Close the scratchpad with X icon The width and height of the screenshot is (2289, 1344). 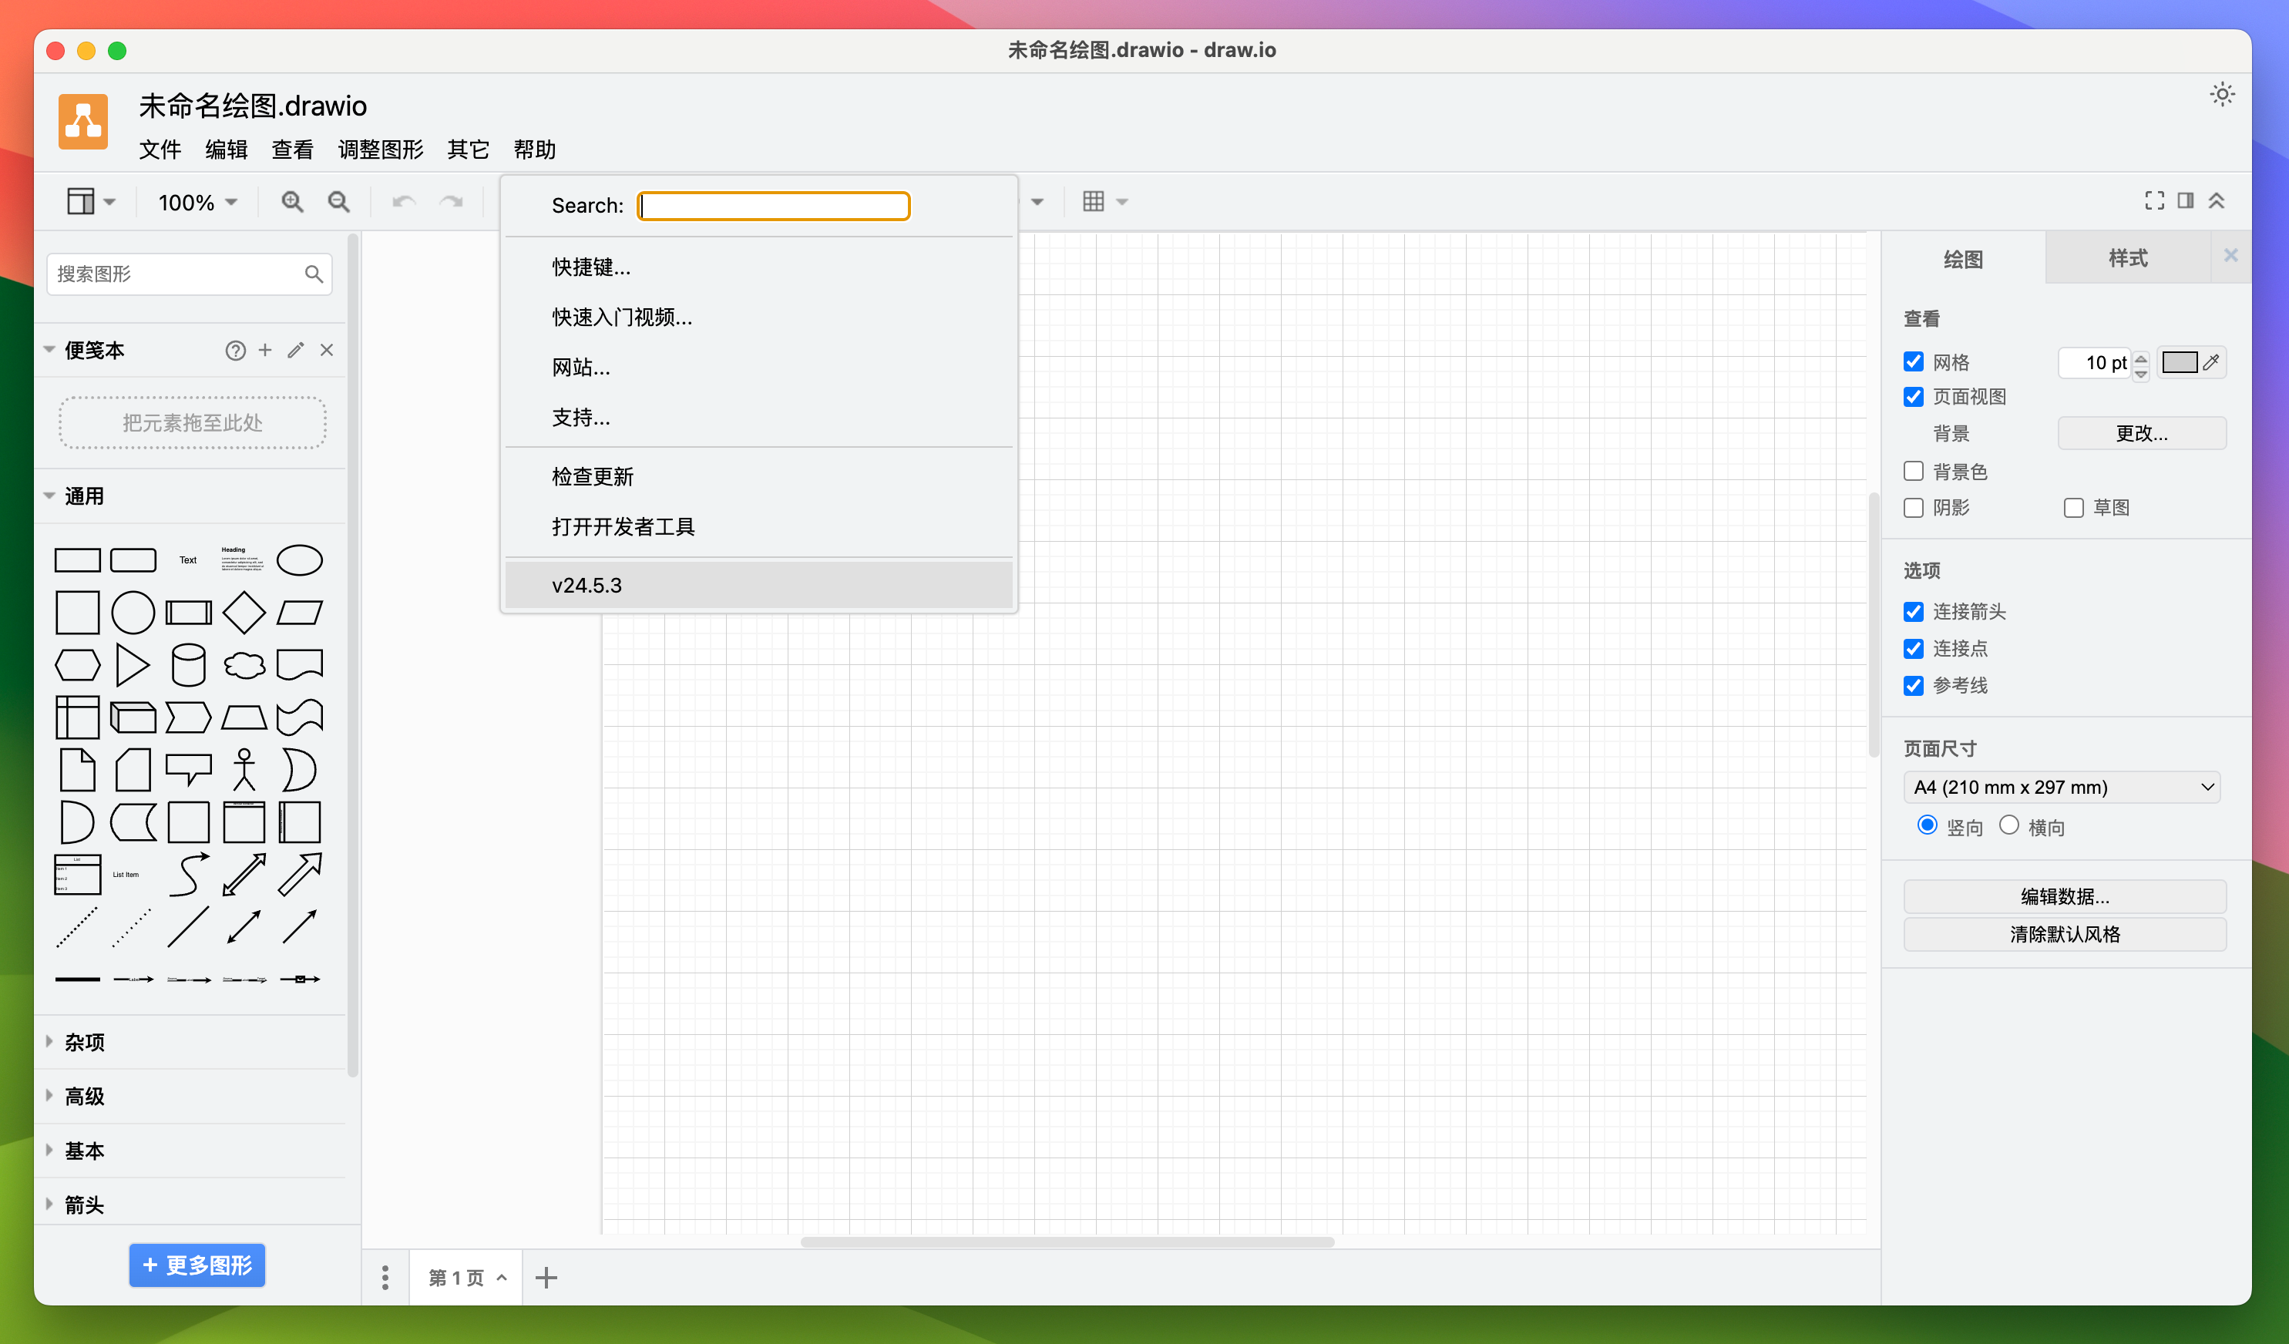click(327, 350)
